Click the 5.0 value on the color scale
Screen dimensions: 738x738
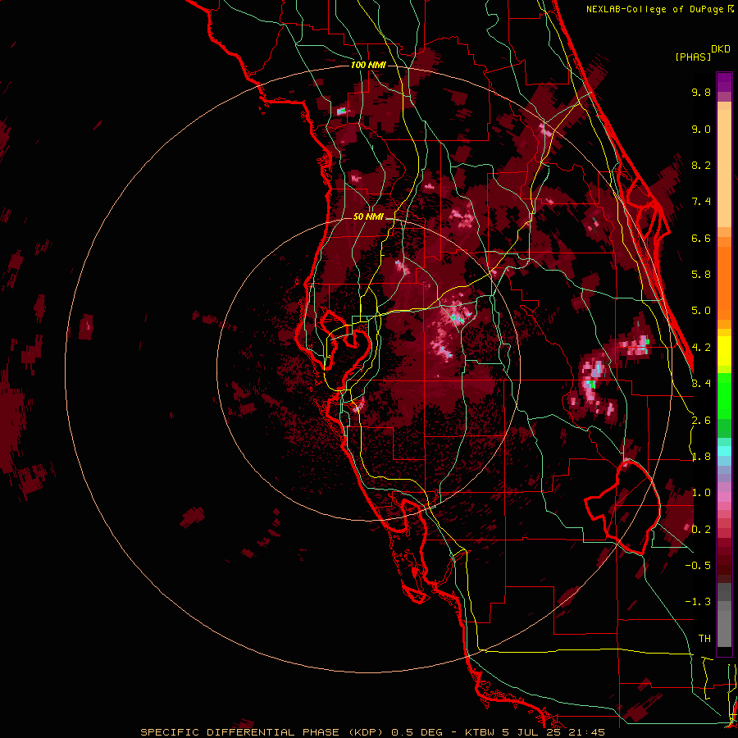701,311
